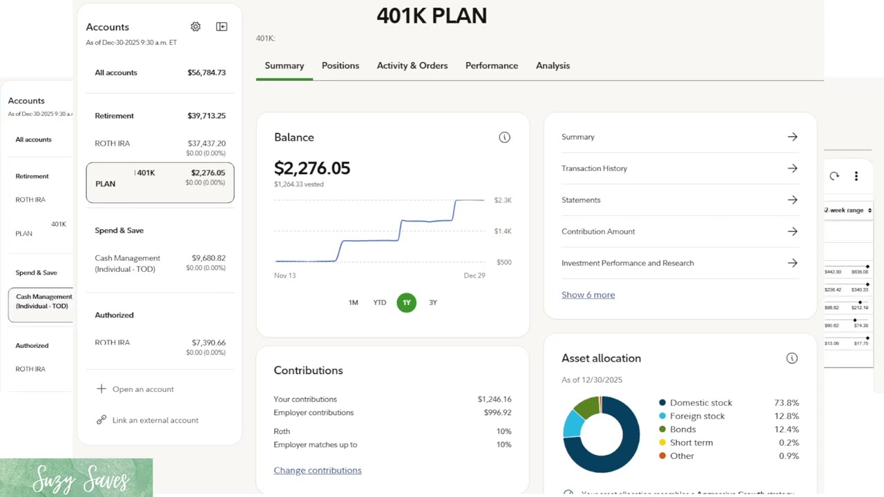Click the Bonds legend color dot
The image size is (884, 497).
662,429
